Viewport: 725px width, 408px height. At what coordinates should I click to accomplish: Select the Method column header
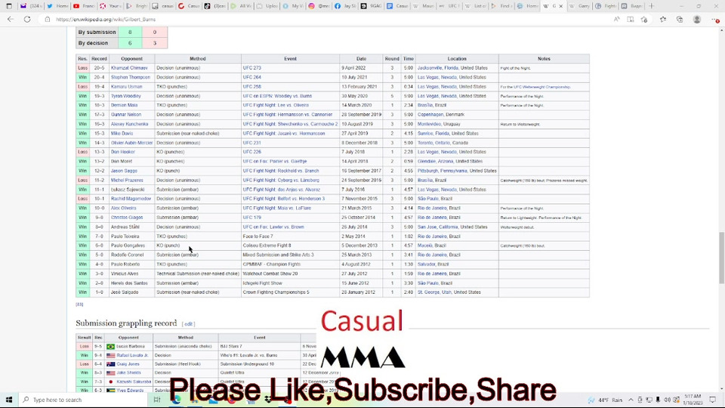(x=197, y=59)
